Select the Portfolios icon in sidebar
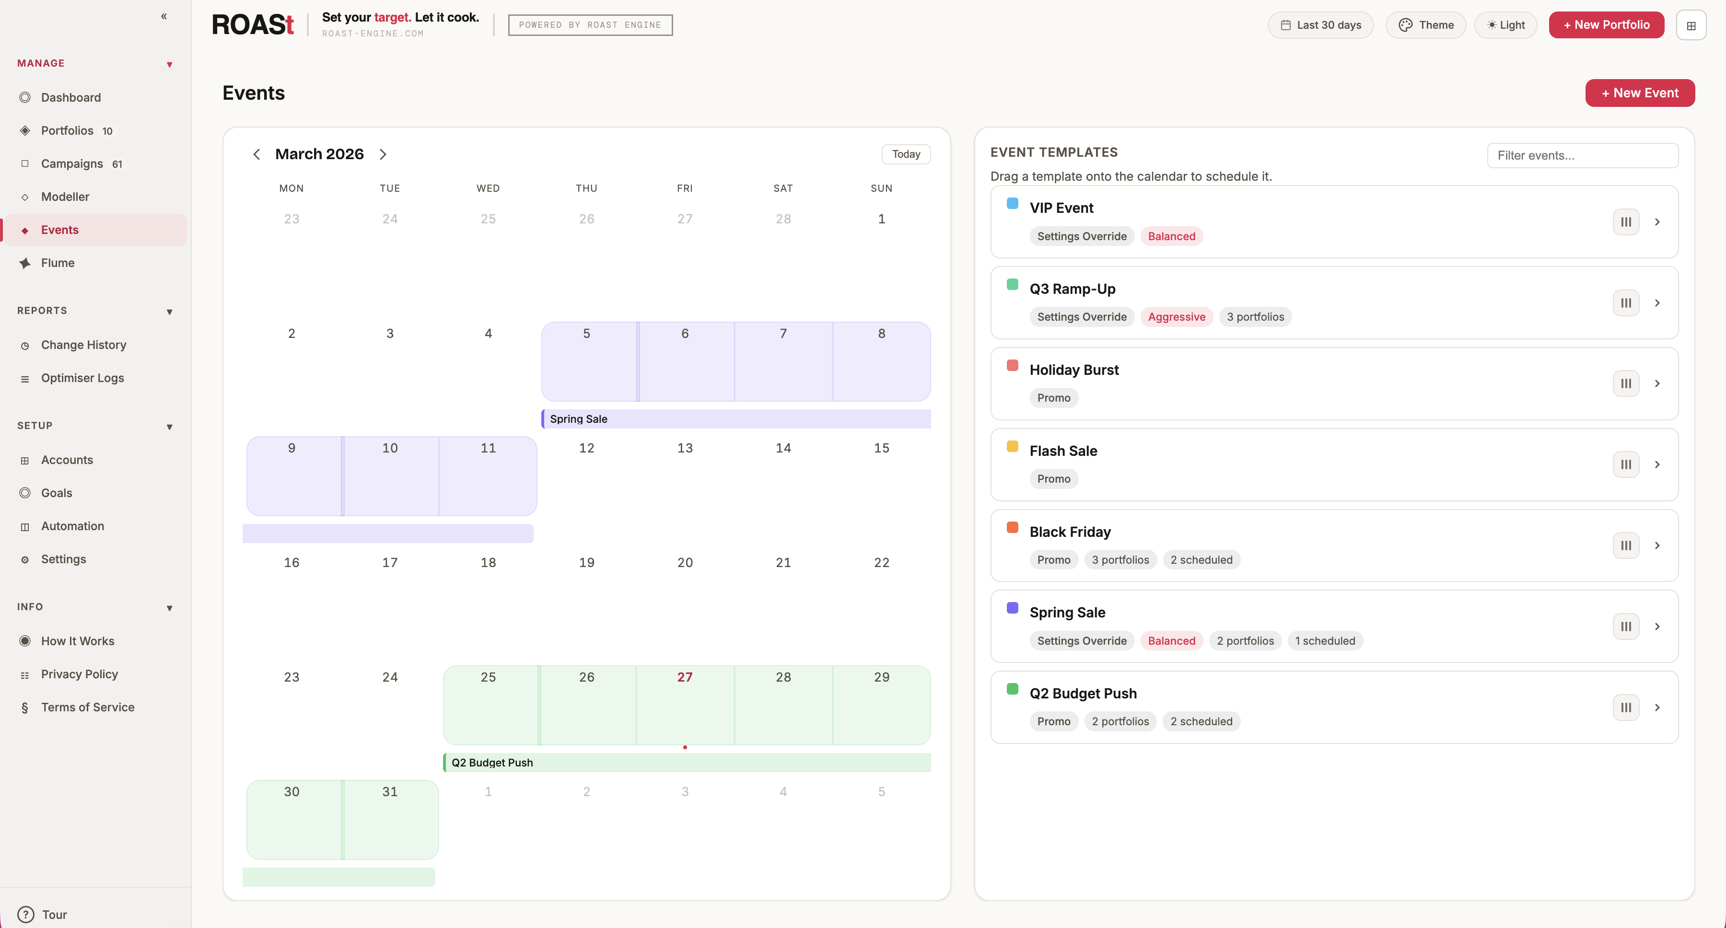Screen dimensions: 1726x928 25,130
